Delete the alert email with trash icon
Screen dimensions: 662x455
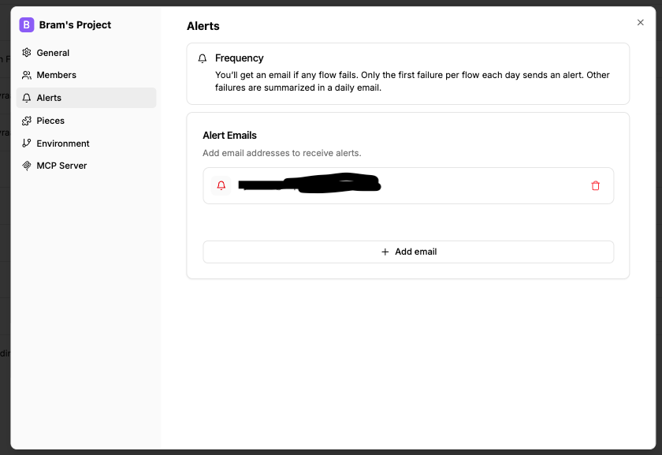click(595, 186)
